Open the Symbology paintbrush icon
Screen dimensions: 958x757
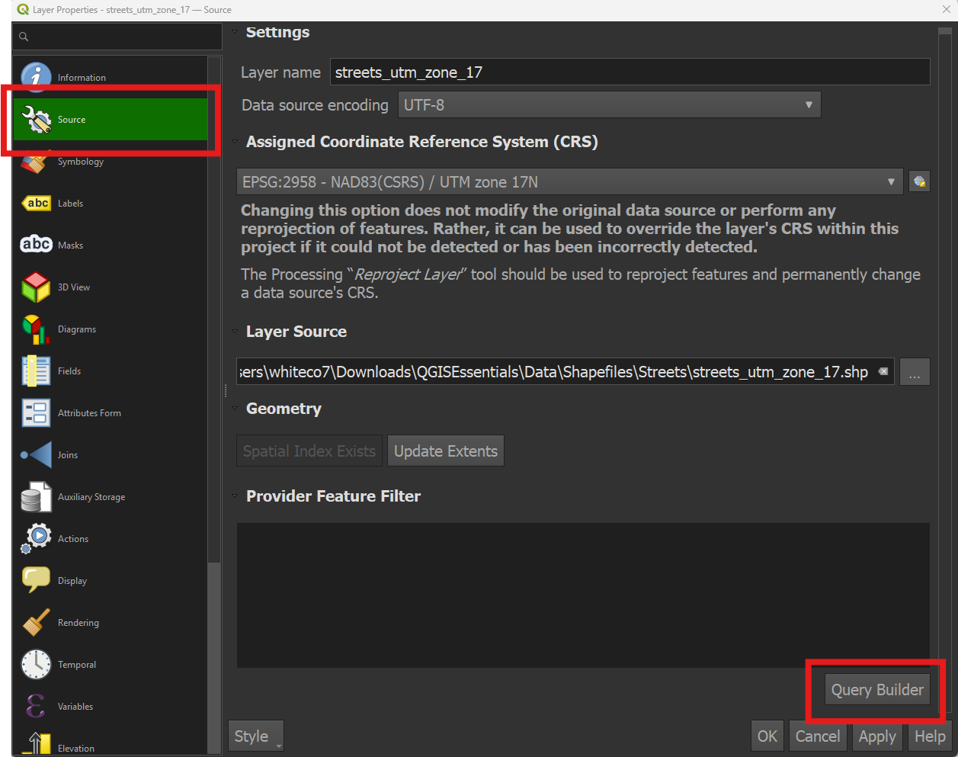click(x=36, y=162)
